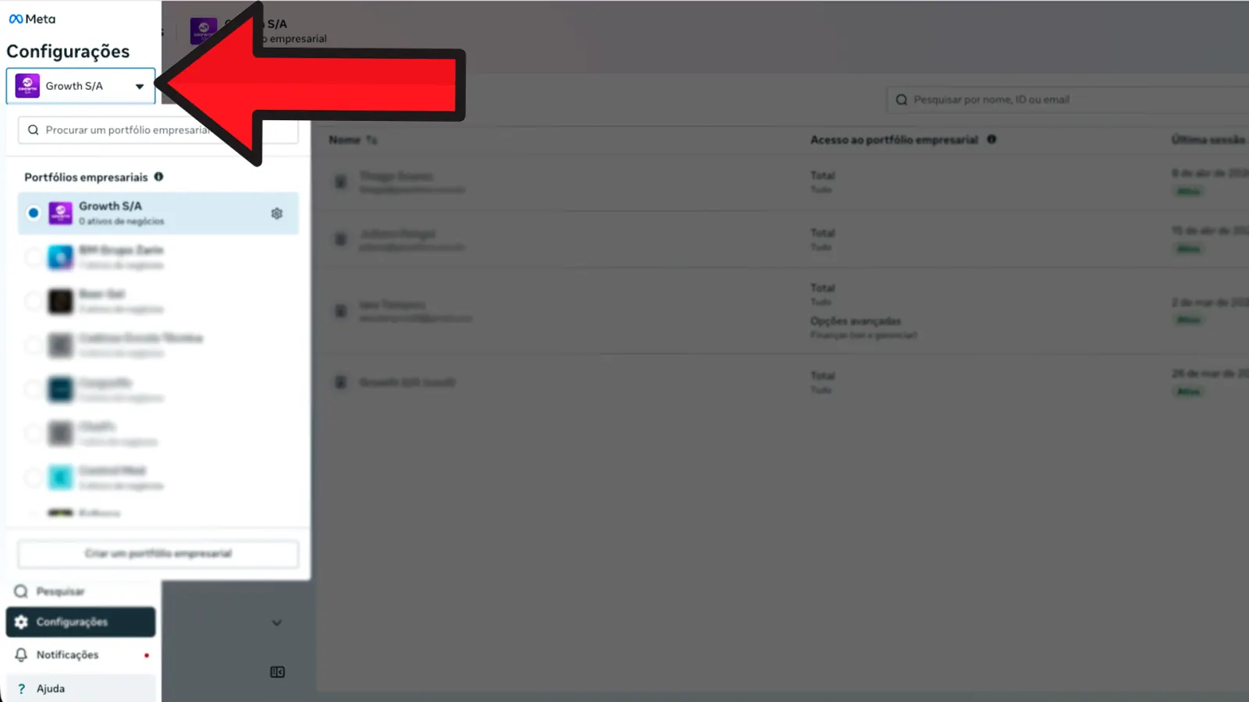Screen dimensions: 1249x702
Task: Open settings gear for Growth S/A portfolio
Action: click(x=276, y=214)
